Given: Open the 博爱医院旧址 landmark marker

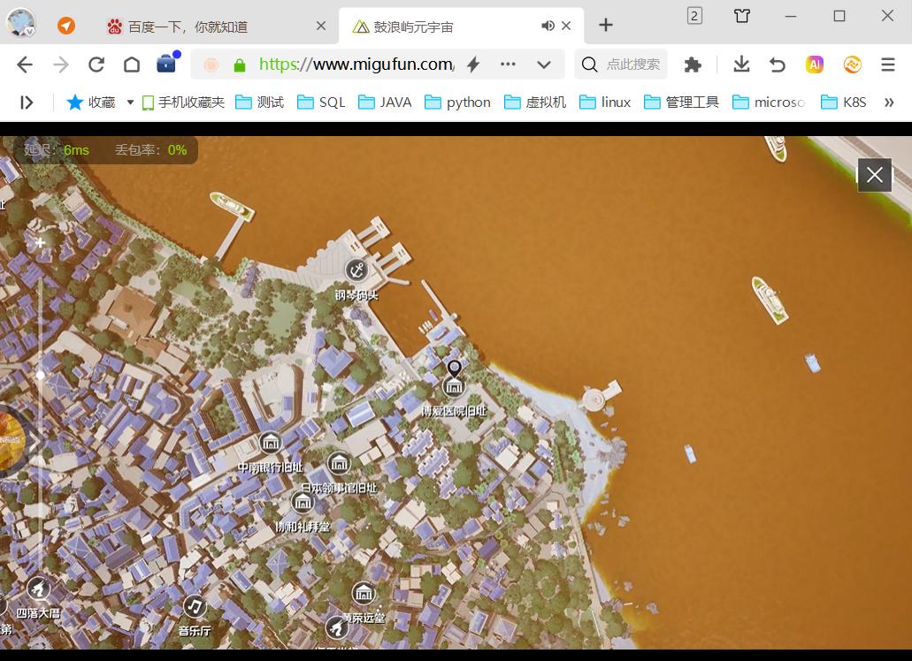Looking at the screenshot, I should pyautogui.click(x=453, y=386).
